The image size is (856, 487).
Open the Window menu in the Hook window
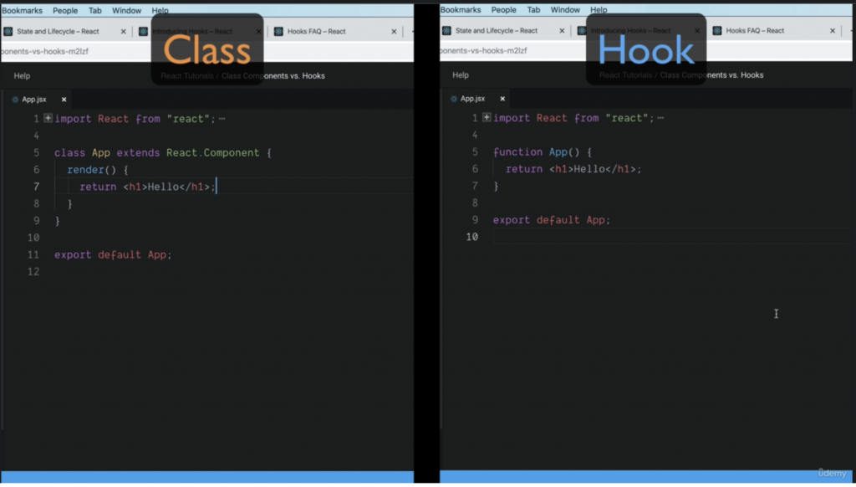coord(565,10)
